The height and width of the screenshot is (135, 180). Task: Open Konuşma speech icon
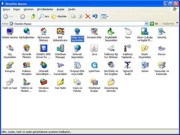click(10, 67)
